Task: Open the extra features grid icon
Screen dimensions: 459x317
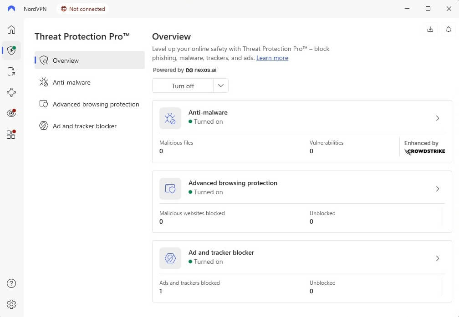Action: pyautogui.click(x=11, y=134)
